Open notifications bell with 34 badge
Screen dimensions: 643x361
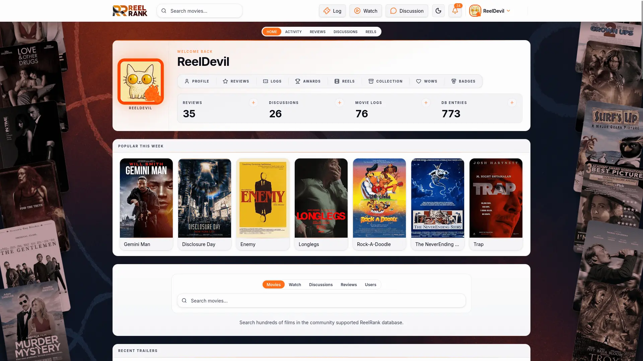pos(455,11)
